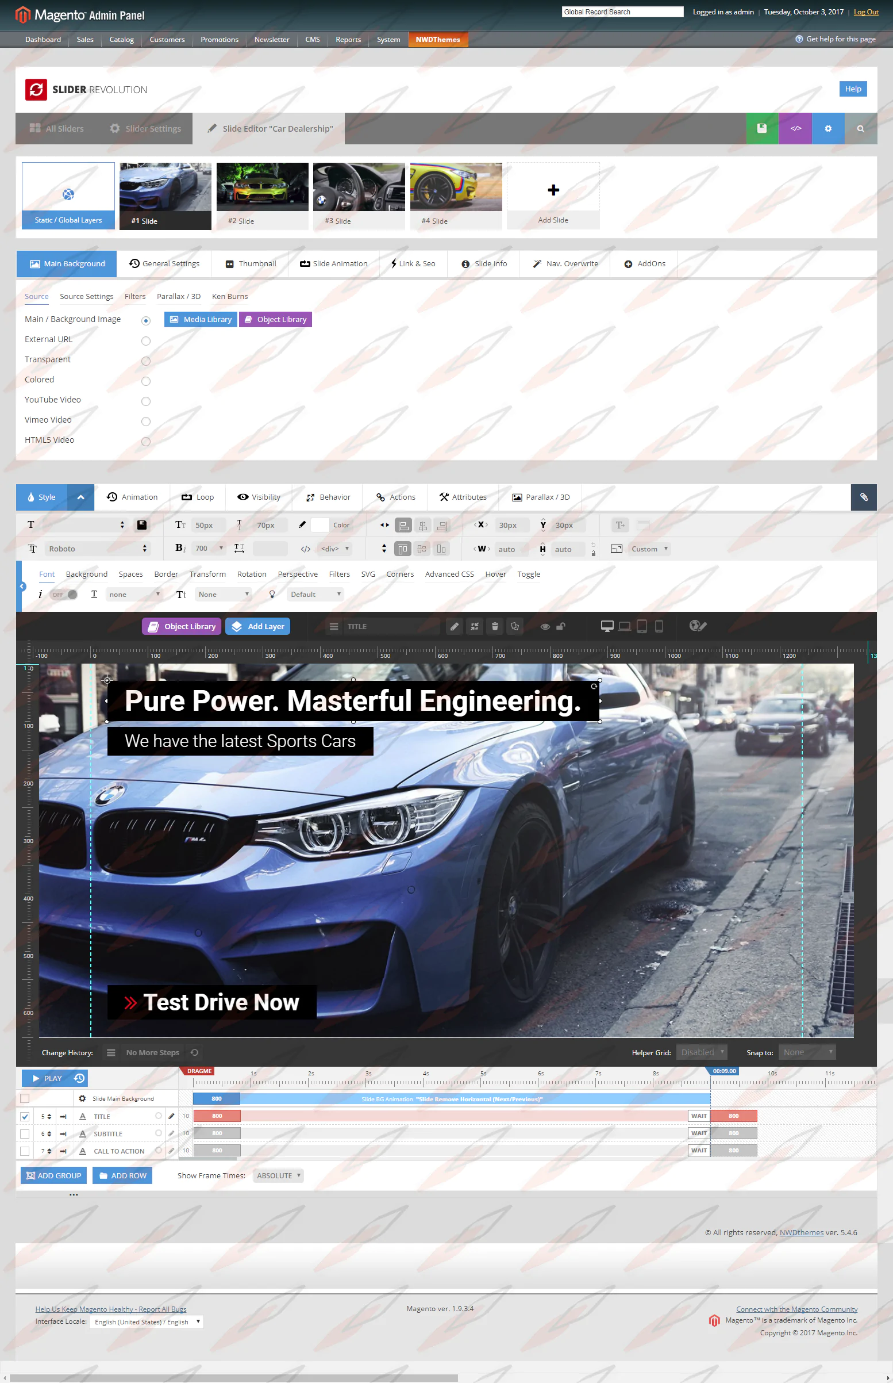
Task: Click the blue Add Layer button
Action: pos(257,627)
